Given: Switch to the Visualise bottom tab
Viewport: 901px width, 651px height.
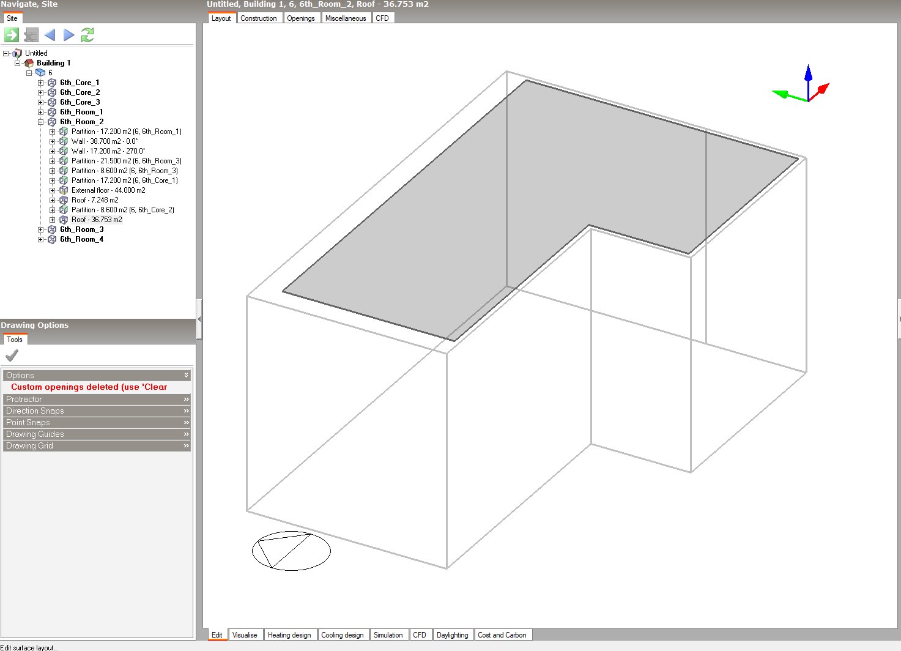Looking at the screenshot, I should click(x=245, y=635).
